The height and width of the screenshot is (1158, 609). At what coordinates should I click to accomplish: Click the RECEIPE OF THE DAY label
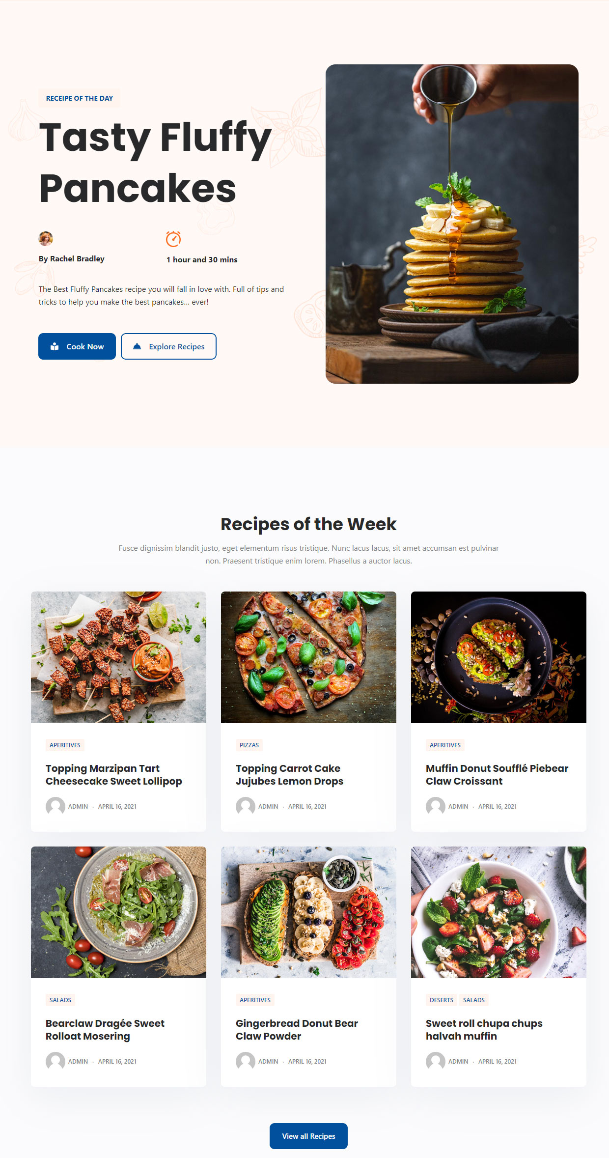80,98
